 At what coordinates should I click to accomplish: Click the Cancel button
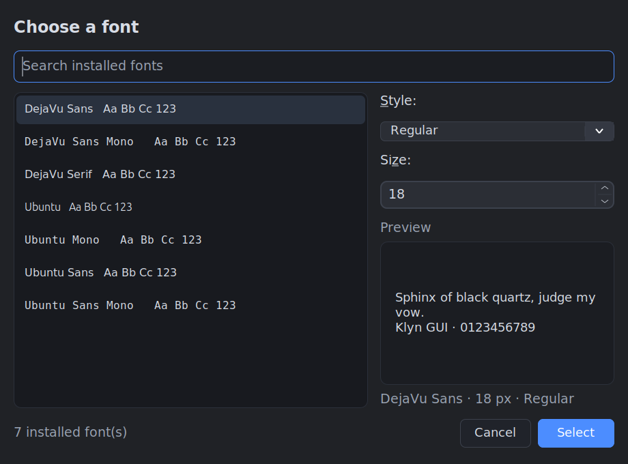pos(496,433)
